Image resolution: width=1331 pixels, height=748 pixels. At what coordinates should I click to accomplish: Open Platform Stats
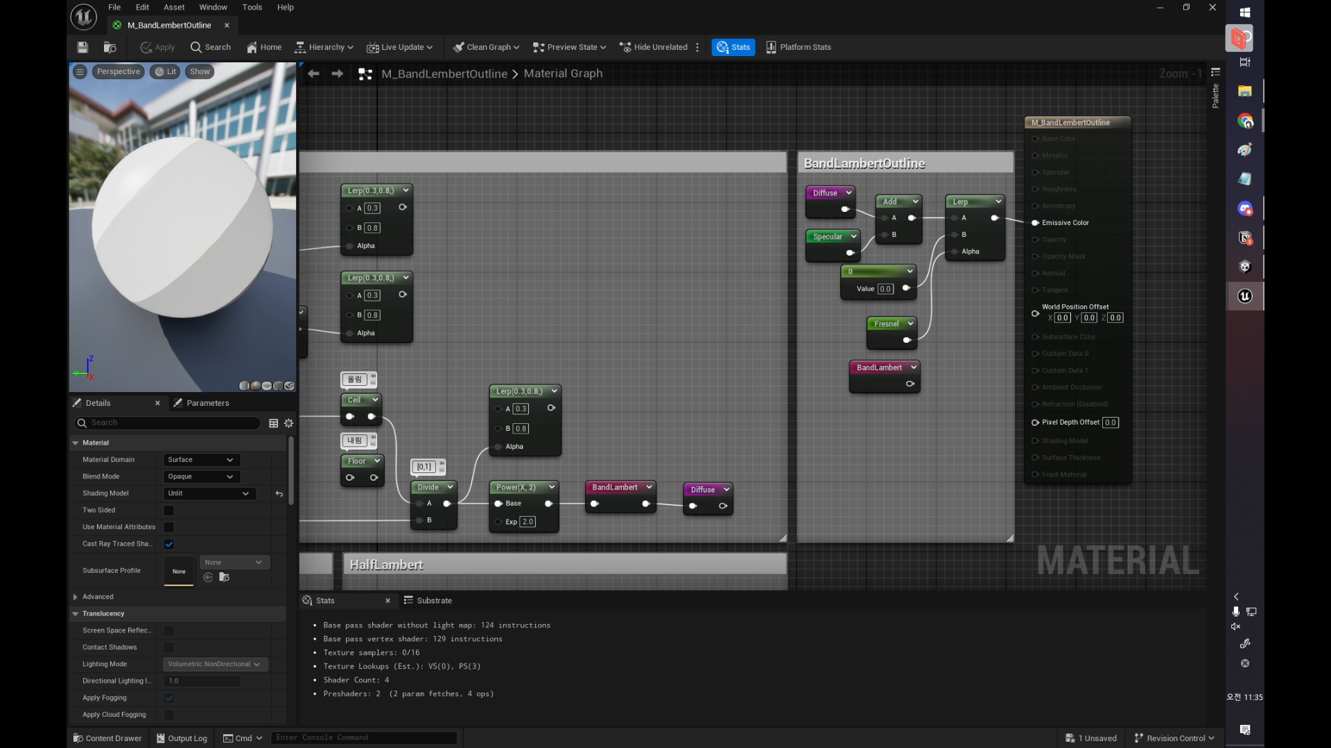[799, 47]
